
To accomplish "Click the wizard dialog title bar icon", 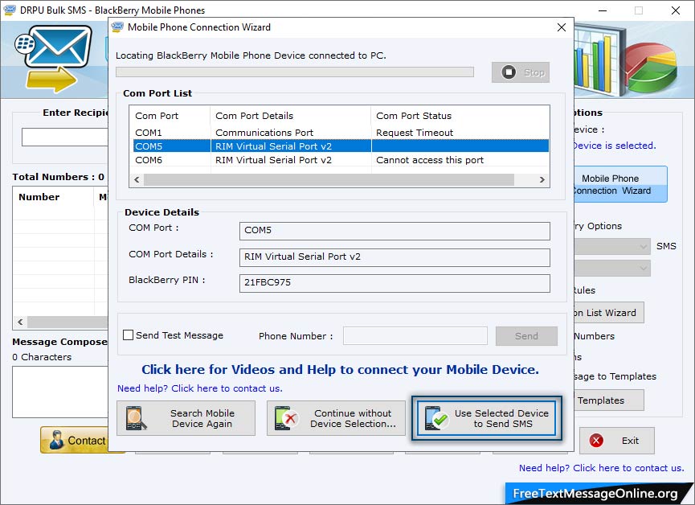I will pos(117,27).
